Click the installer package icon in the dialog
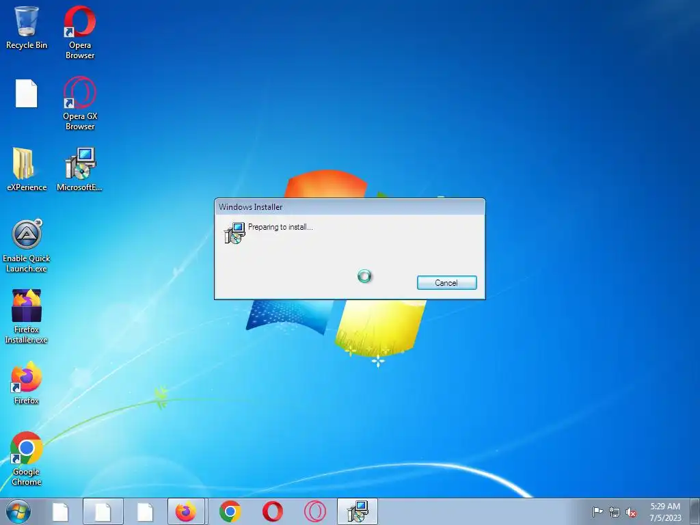Screen dimensions: 700x525 (x=234, y=233)
